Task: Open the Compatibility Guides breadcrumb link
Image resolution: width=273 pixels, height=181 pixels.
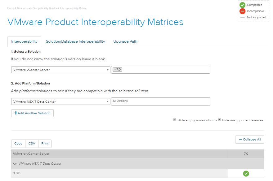Action: pos(45,8)
